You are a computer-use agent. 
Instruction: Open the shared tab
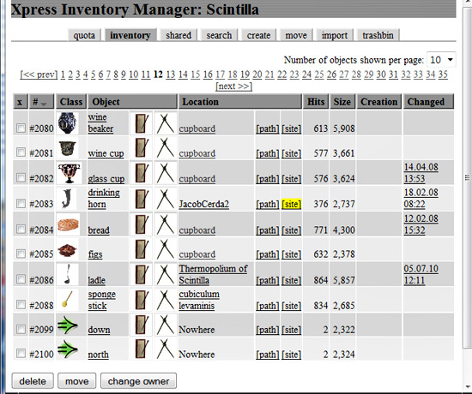[179, 35]
